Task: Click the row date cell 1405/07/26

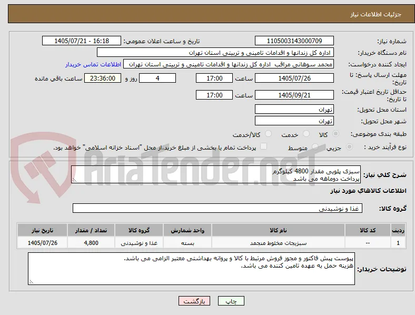Action: point(42,243)
